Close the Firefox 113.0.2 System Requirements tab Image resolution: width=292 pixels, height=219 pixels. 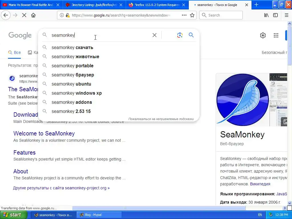pyautogui.click(x=184, y=5)
